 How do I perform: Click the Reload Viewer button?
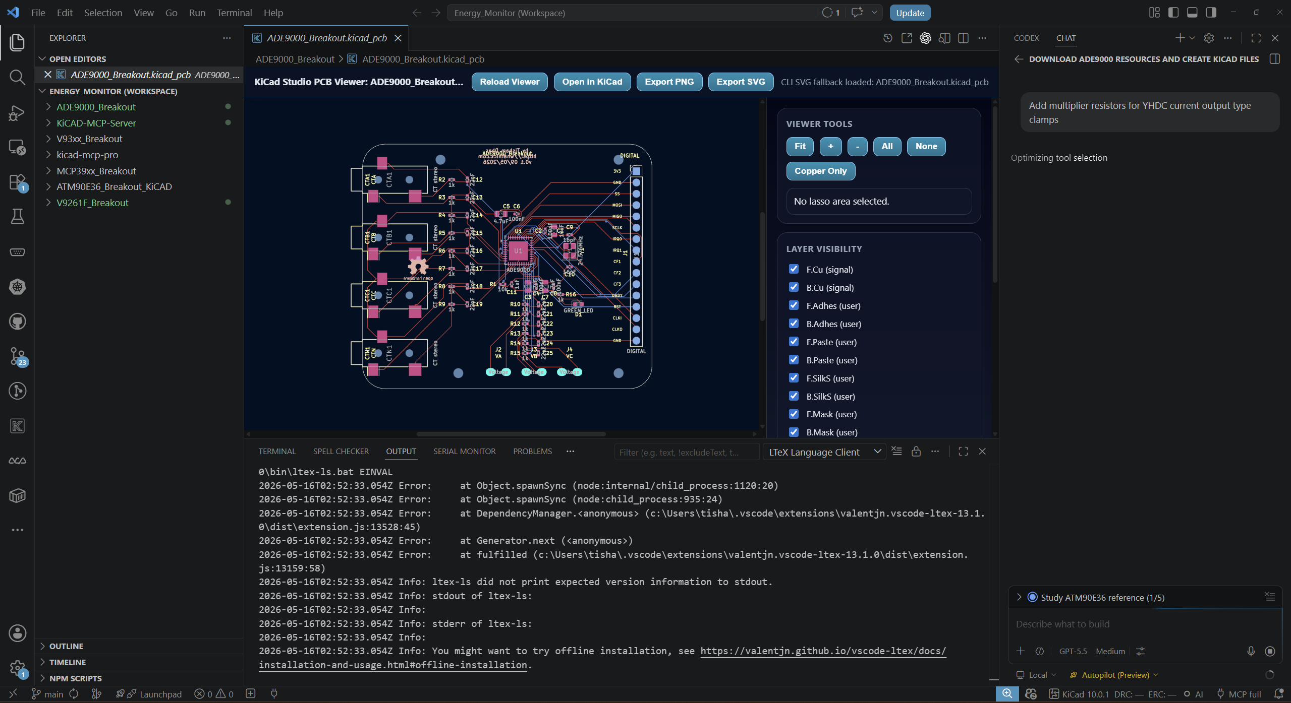[x=510, y=82]
